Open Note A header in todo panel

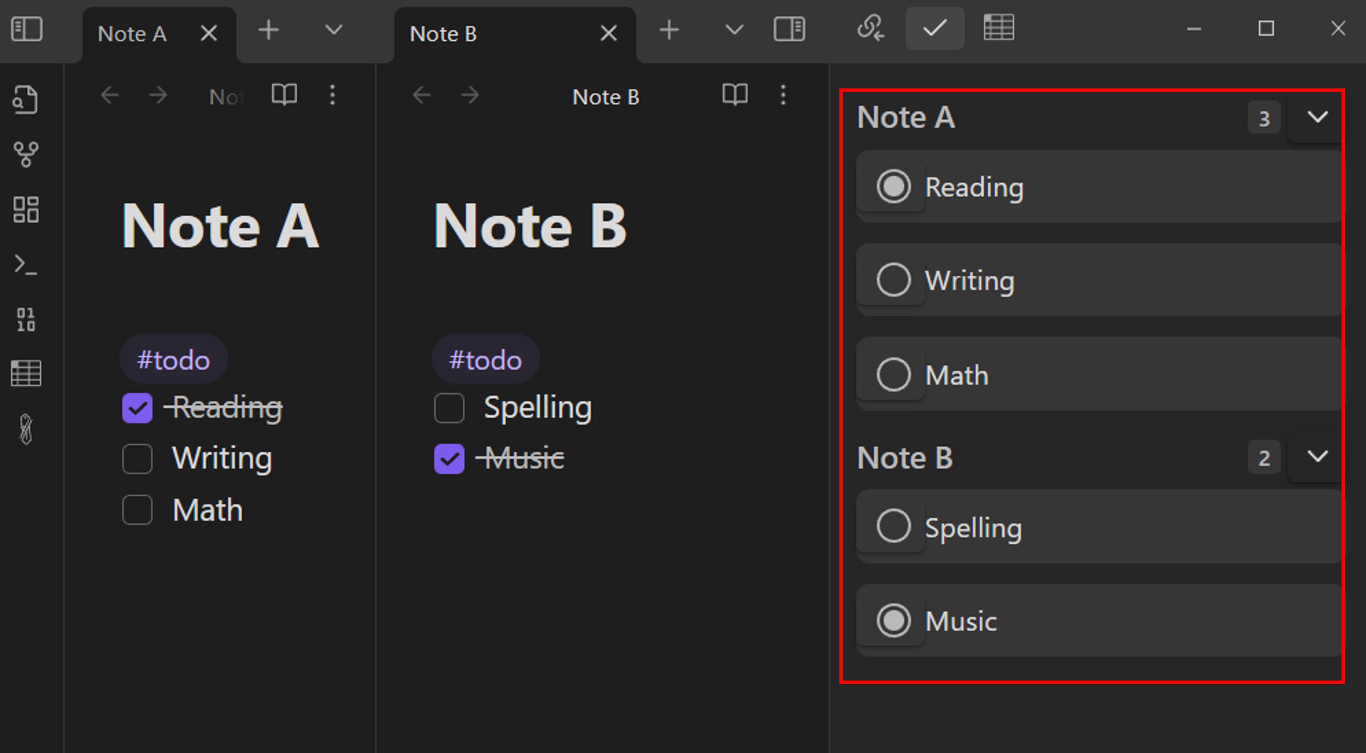click(x=906, y=116)
